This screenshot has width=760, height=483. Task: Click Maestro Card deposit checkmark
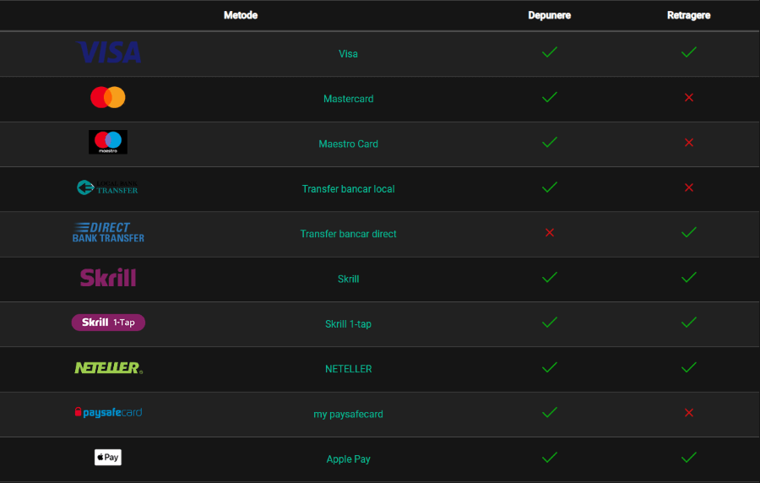550,143
